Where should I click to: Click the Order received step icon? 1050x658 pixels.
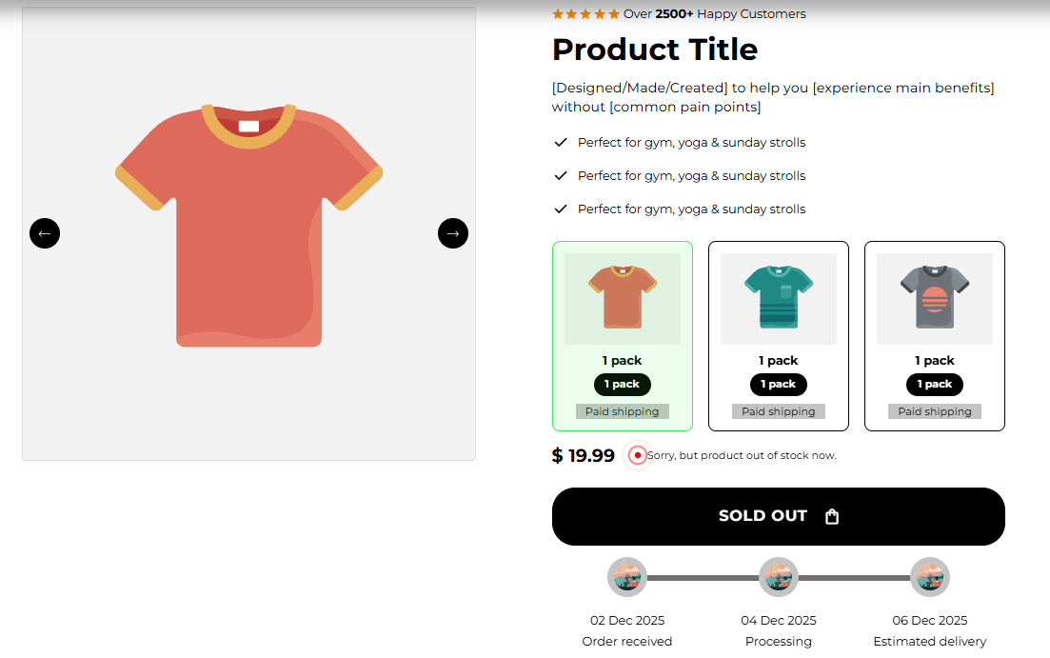pyautogui.click(x=627, y=577)
